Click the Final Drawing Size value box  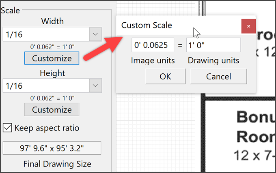[52, 148]
